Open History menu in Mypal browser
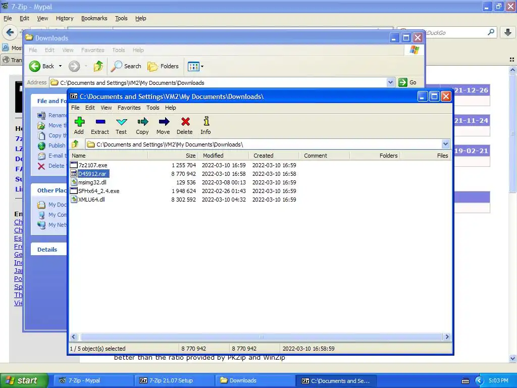517x388 pixels. 65,19
